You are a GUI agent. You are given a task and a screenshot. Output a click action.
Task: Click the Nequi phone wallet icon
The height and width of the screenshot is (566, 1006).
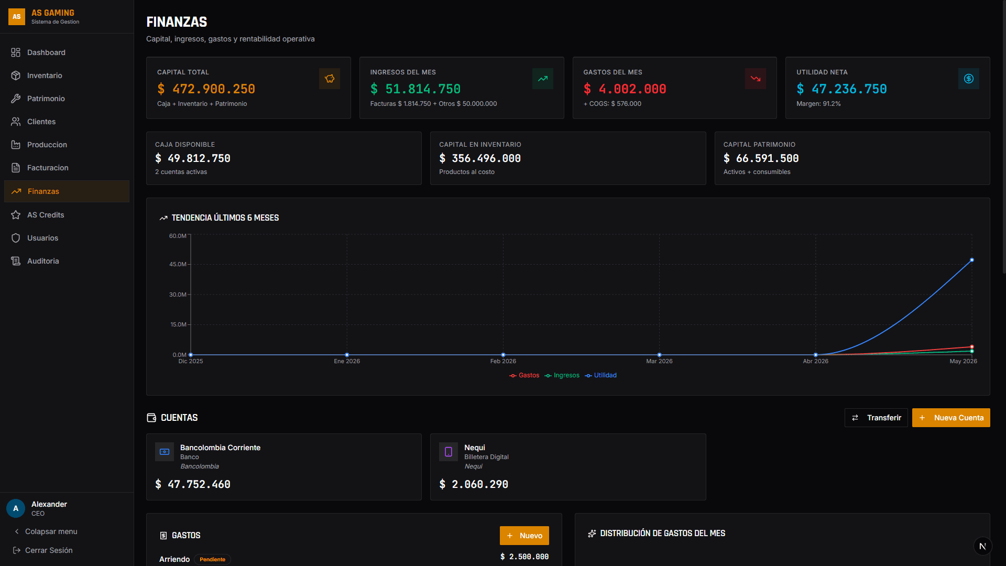449,452
